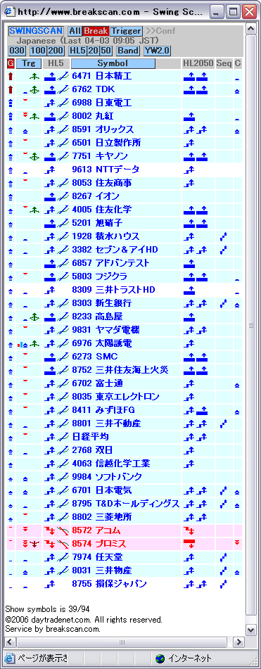The width and height of the screenshot is (261, 669).
Task: Click the Seq icon in 8801 三井不動産 row
Action: [223, 423]
